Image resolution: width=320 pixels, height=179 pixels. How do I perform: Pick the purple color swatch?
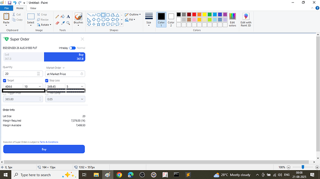tap(225, 14)
